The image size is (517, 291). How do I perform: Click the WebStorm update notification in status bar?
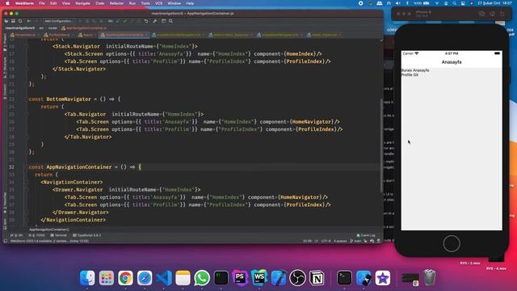[49, 241]
